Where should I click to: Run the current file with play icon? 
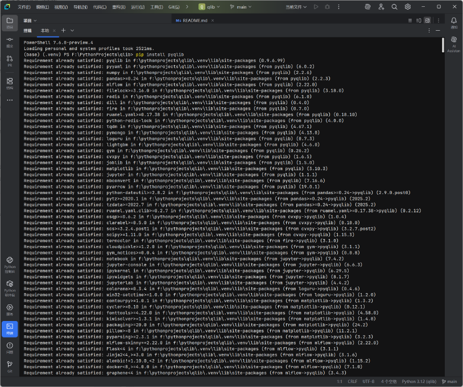click(316, 6)
